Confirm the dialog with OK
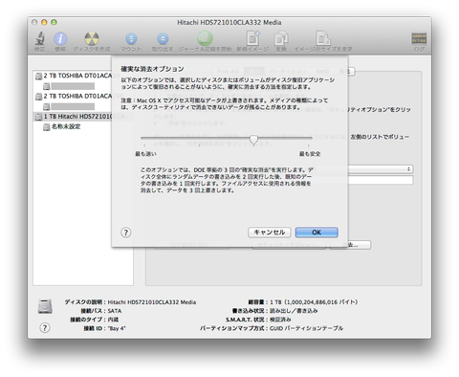 (317, 233)
